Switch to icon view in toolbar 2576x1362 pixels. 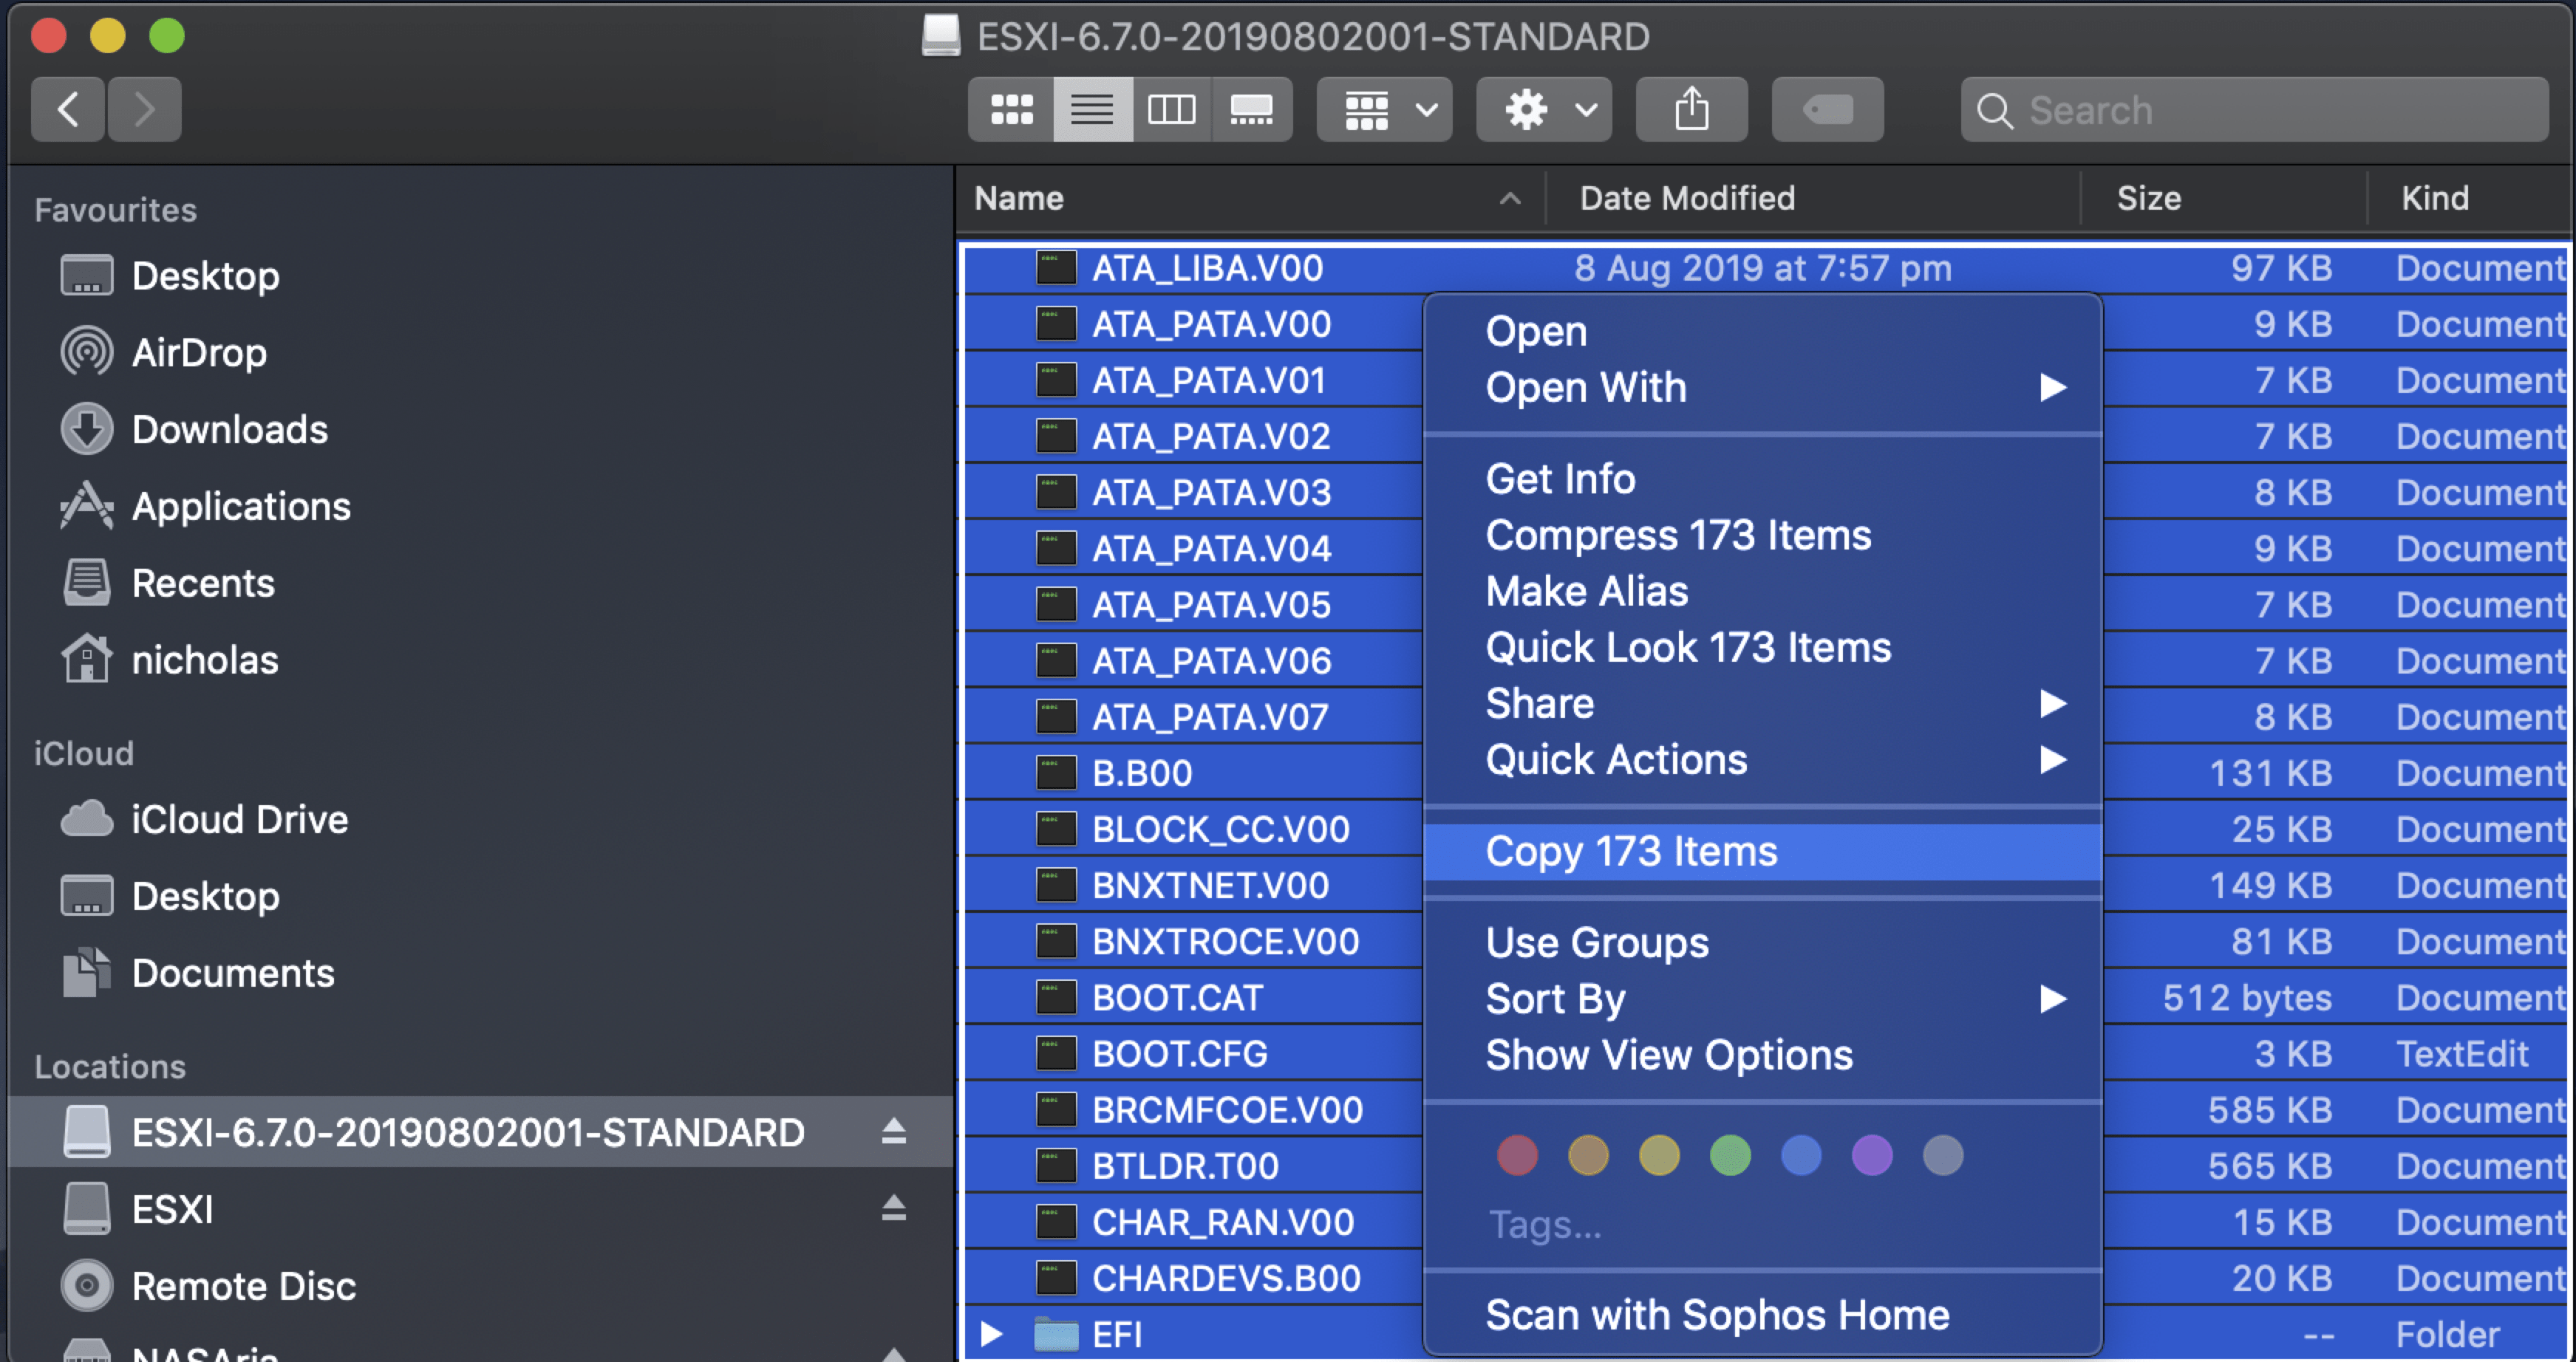(1011, 110)
